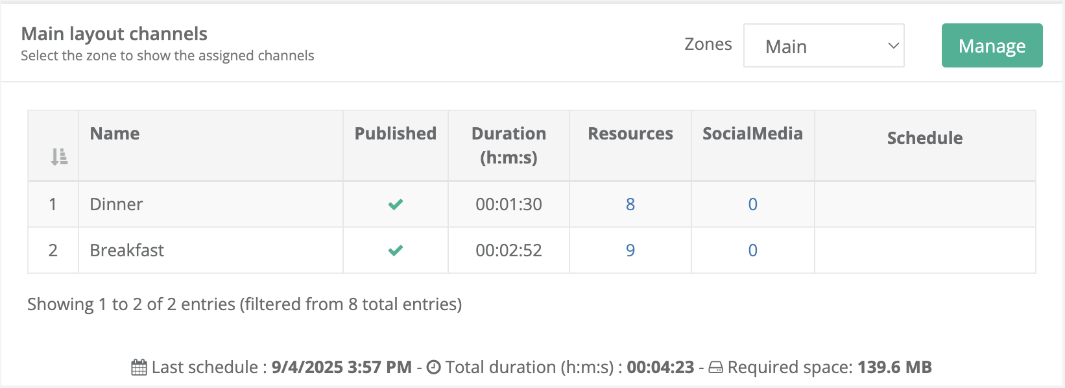Image resolution: width=1065 pixels, height=388 pixels.
Task: Select the Dinner channel name cell
Action: 117,204
